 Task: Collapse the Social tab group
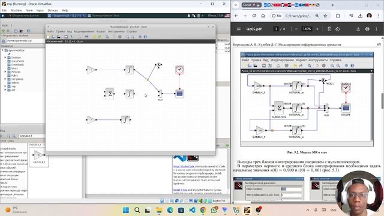tap(251, 5)
